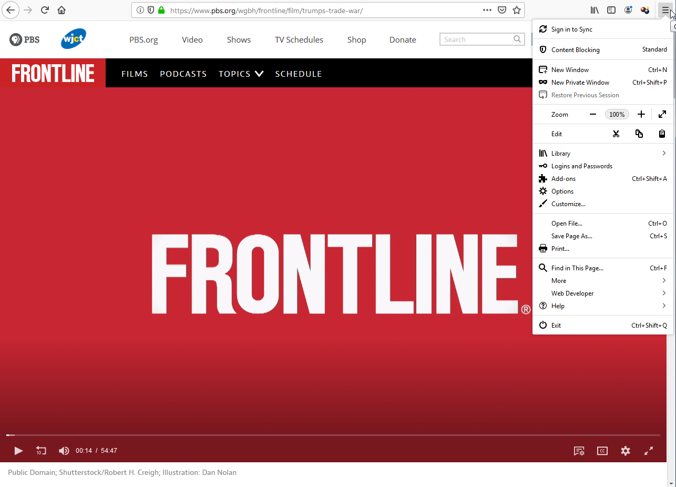Image resolution: width=676 pixels, height=487 pixels.
Task: Expand the Help submenu
Action: 603,306
